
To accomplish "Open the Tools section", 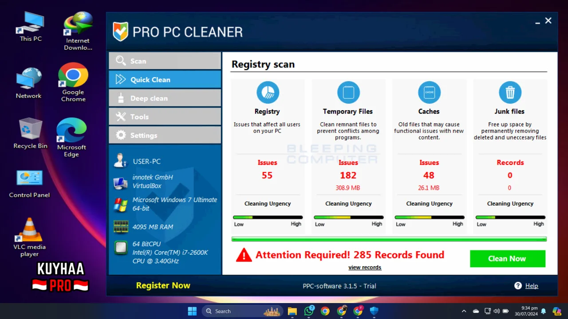I will pyautogui.click(x=165, y=117).
